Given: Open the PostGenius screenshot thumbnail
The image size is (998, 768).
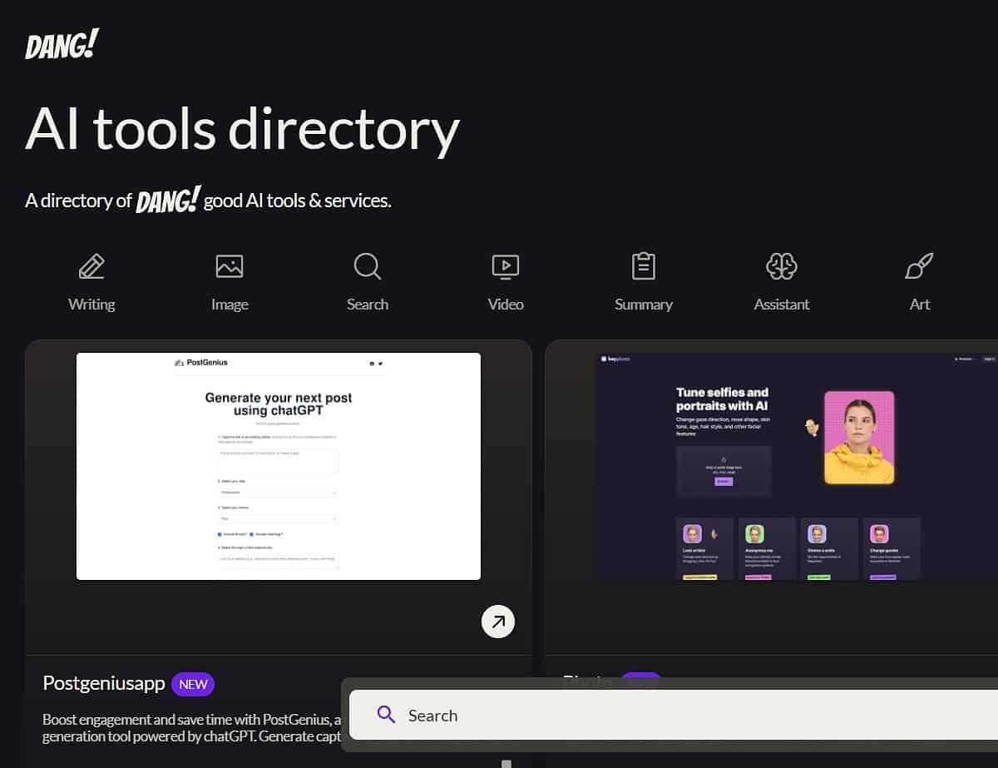Looking at the screenshot, I should [279, 466].
